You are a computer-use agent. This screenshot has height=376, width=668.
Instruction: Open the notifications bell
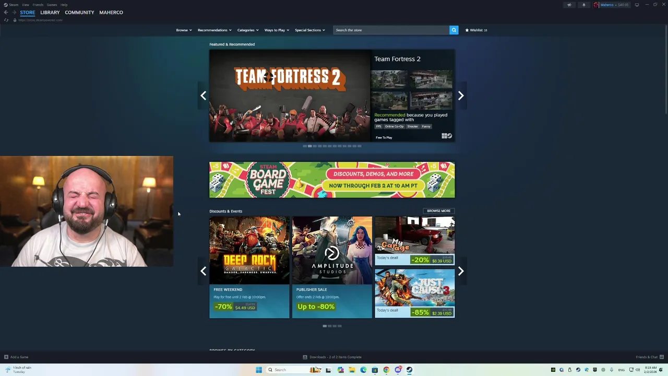[584, 5]
